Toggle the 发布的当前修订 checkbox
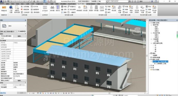 coord(14,49)
